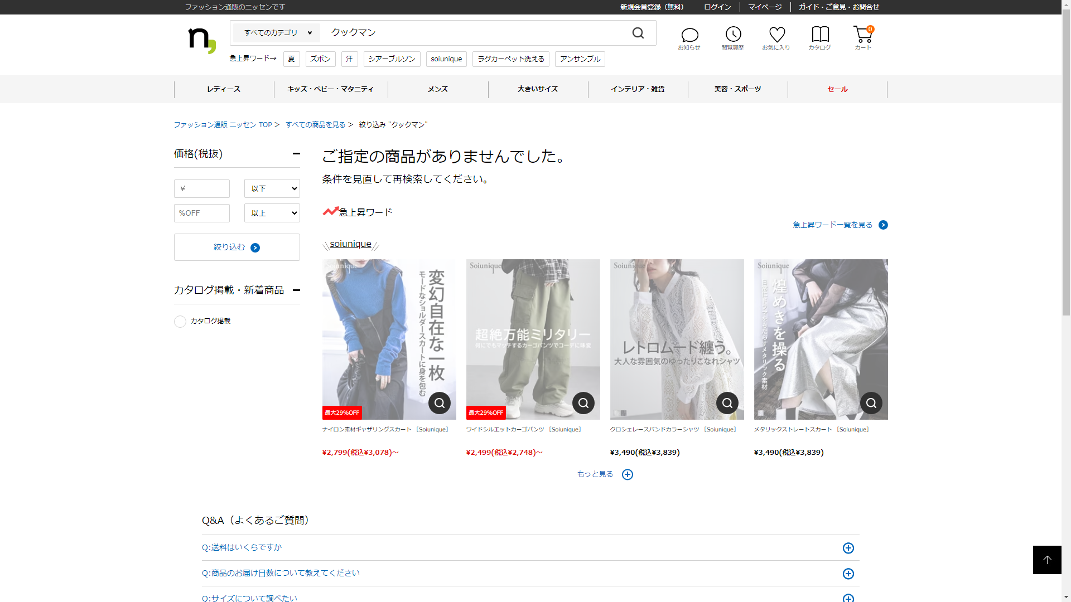Click the search magnifier icon
The image size is (1071, 602).
pyautogui.click(x=638, y=33)
